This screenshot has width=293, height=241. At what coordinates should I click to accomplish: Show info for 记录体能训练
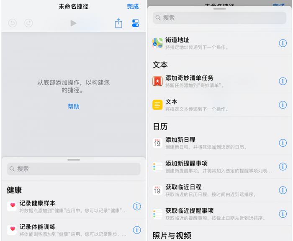(x=137, y=230)
